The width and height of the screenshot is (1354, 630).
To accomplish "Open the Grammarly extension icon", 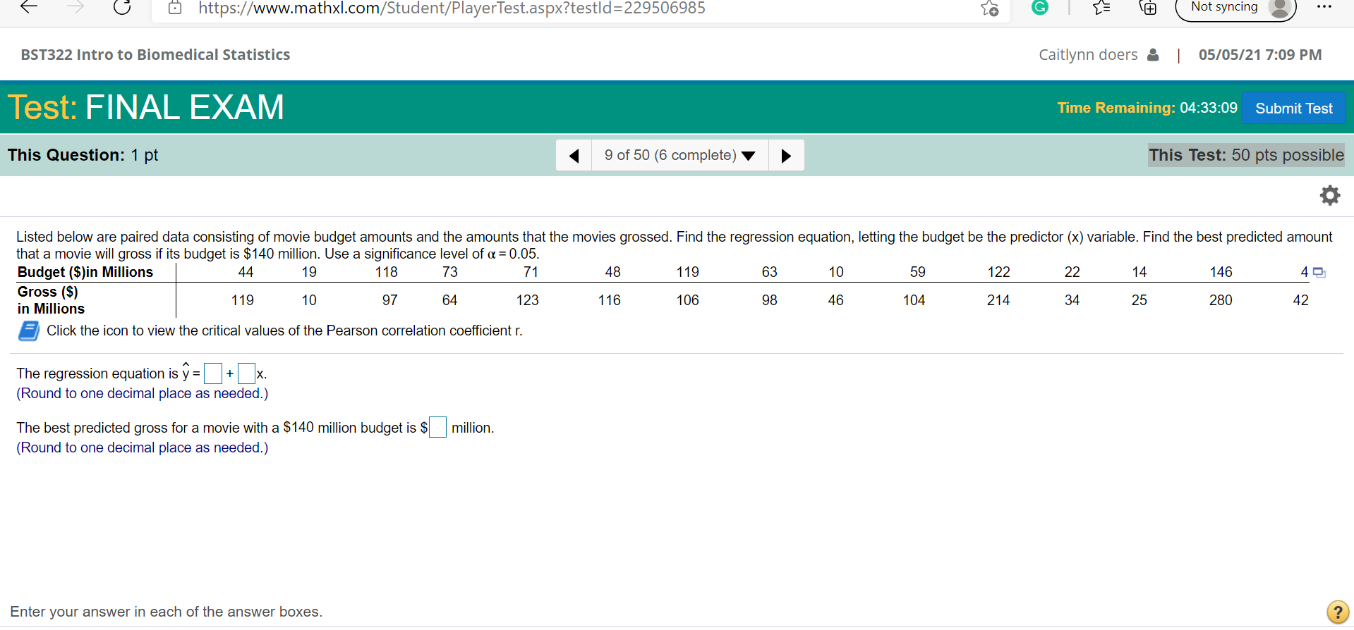I will pyautogui.click(x=1040, y=7).
